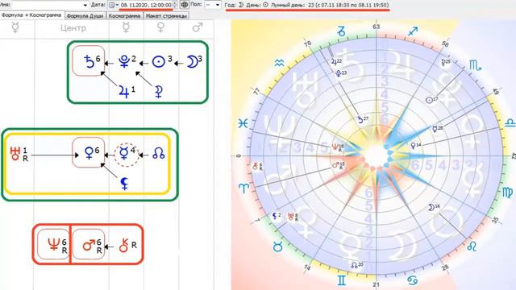Viewport: 516px width, 290px height.
Task: Select Mercury 4 in dashed circle
Action: [x=127, y=154]
